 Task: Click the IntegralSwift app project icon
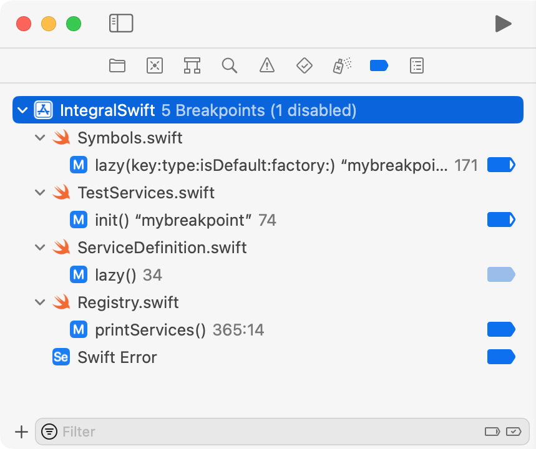pos(44,110)
